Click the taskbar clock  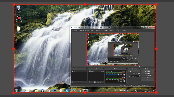(x=147, y=91)
